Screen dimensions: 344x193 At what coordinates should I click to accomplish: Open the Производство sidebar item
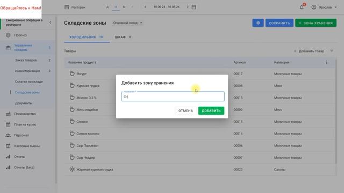[25, 114]
